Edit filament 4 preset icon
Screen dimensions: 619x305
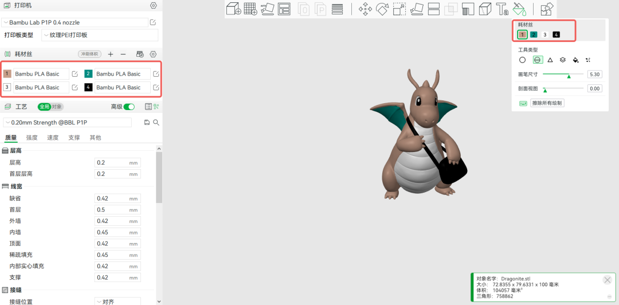pos(156,87)
